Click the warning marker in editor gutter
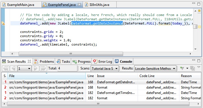Viewport: 203px width, 108px height. tap(3, 23)
